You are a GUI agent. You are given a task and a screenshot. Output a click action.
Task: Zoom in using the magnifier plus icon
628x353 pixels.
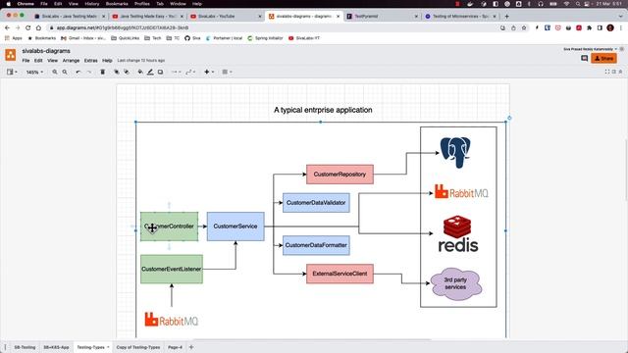click(x=55, y=72)
